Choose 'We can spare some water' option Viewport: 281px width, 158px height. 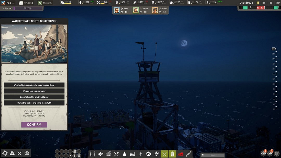(x=34, y=91)
